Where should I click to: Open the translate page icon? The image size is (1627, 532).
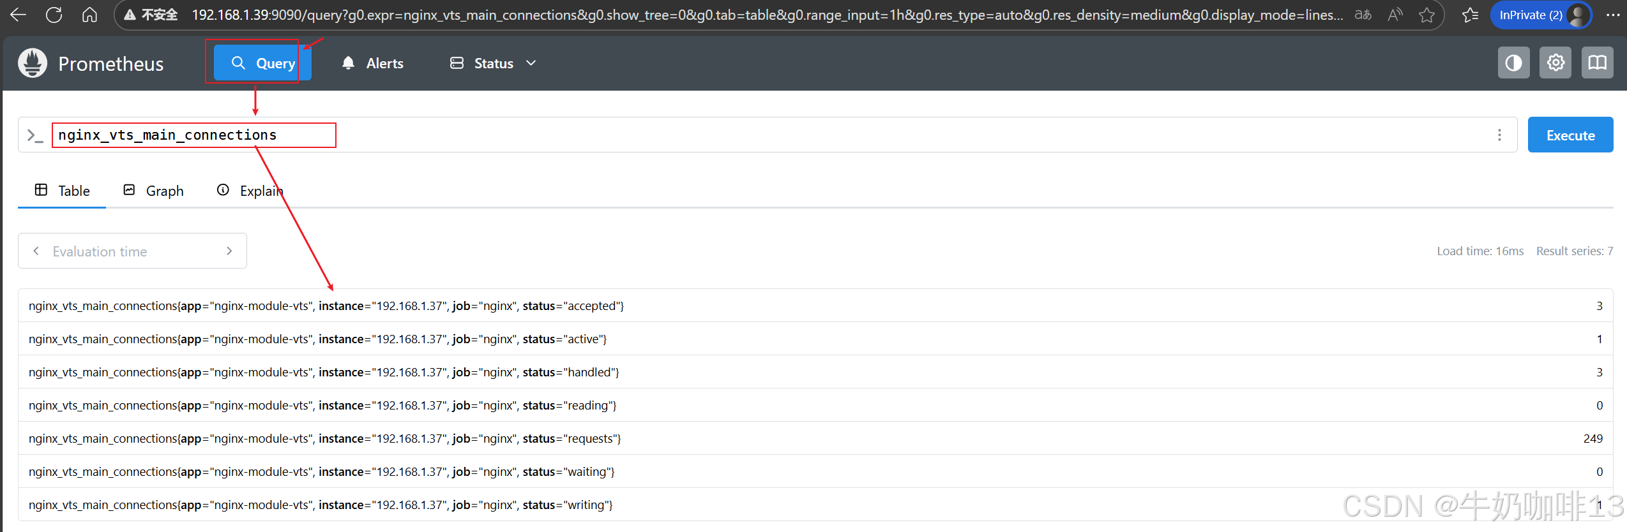pyautogui.click(x=1363, y=15)
